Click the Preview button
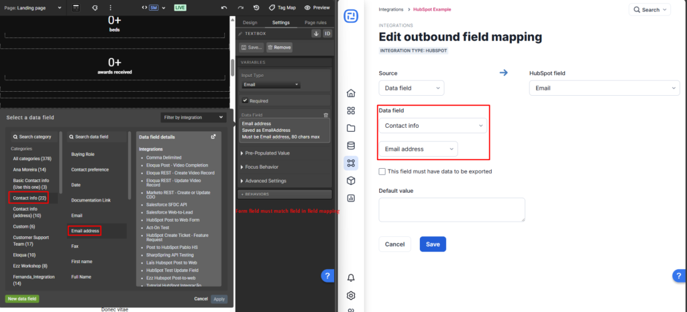687x312 pixels. click(317, 8)
